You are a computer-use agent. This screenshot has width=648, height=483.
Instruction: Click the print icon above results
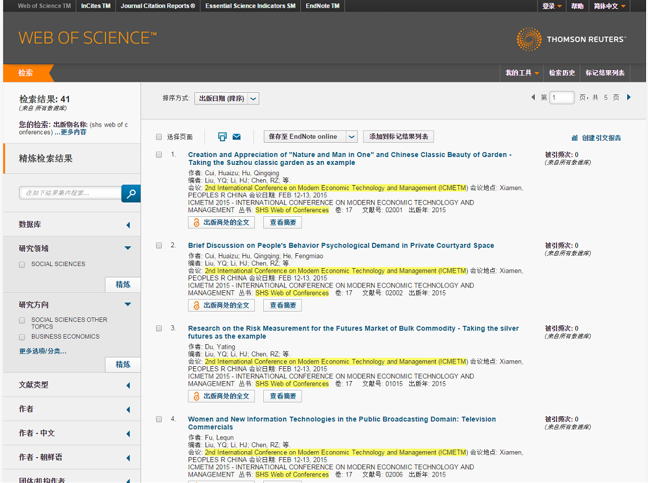coord(222,136)
